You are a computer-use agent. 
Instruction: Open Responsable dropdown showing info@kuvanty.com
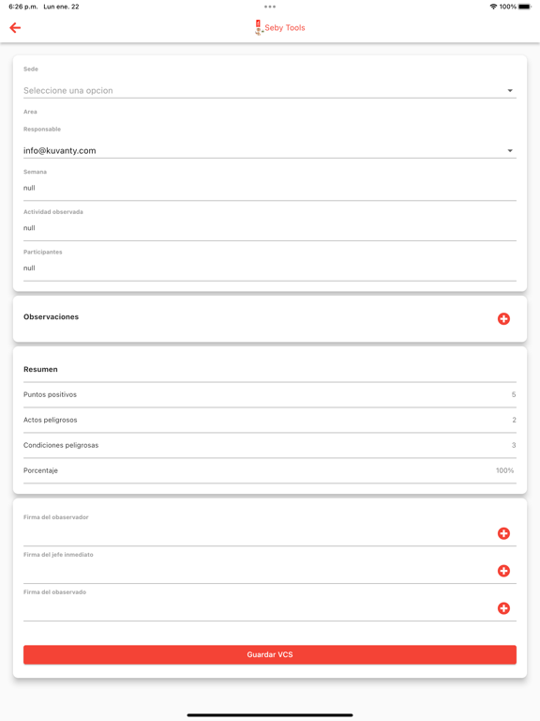[270, 151]
